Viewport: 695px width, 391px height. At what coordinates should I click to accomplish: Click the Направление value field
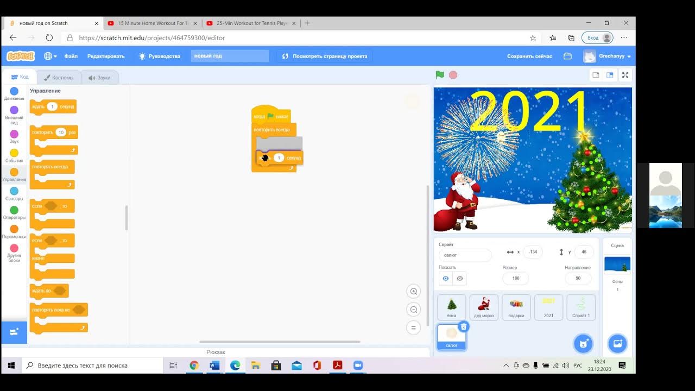[x=578, y=278]
